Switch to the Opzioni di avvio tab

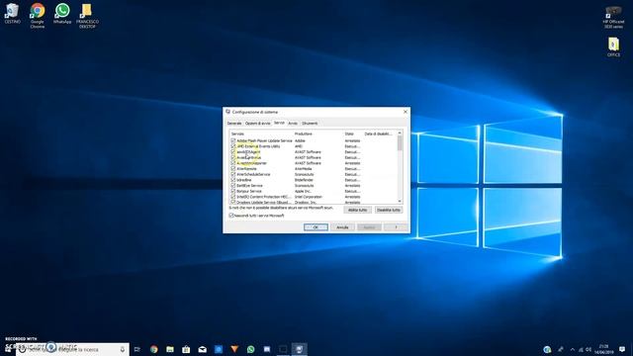click(x=257, y=123)
